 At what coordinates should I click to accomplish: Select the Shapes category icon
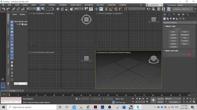tap(167, 19)
